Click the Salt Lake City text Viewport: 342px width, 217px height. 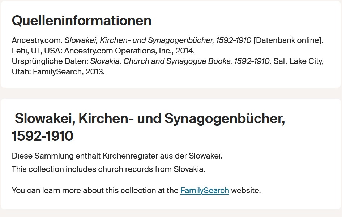298,61
